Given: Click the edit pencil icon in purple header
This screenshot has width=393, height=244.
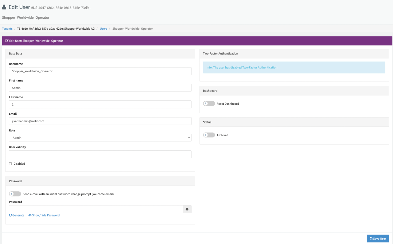Looking at the screenshot, I should 7,41.
